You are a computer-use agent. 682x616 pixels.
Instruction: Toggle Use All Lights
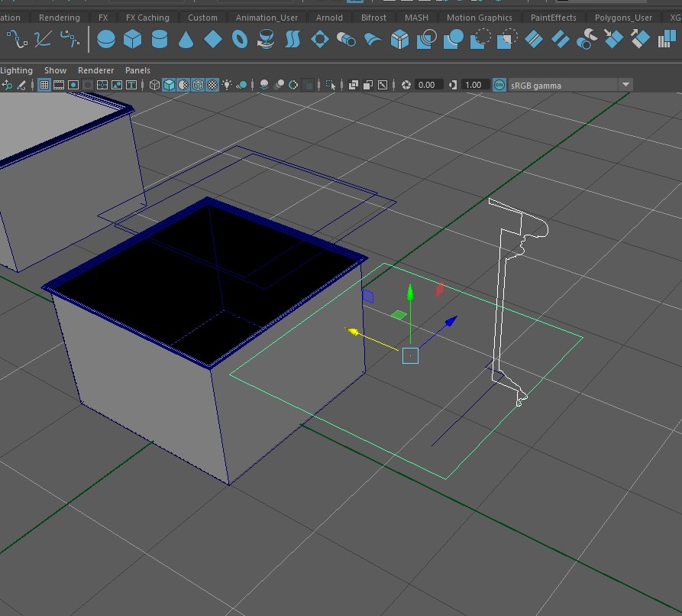tap(227, 85)
